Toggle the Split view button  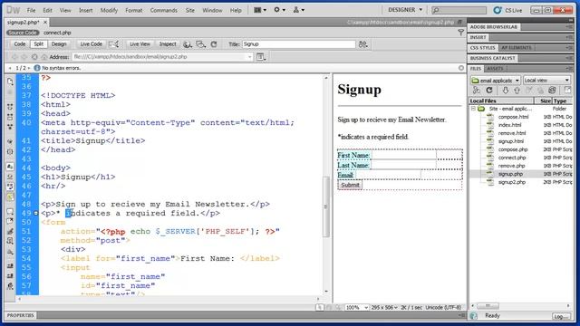point(38,44)
